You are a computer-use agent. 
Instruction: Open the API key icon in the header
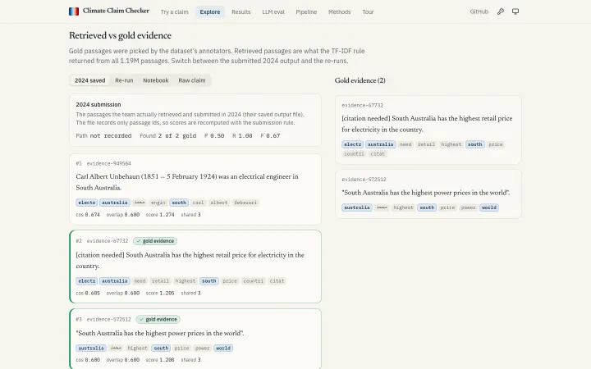click(x=501, y=11)
